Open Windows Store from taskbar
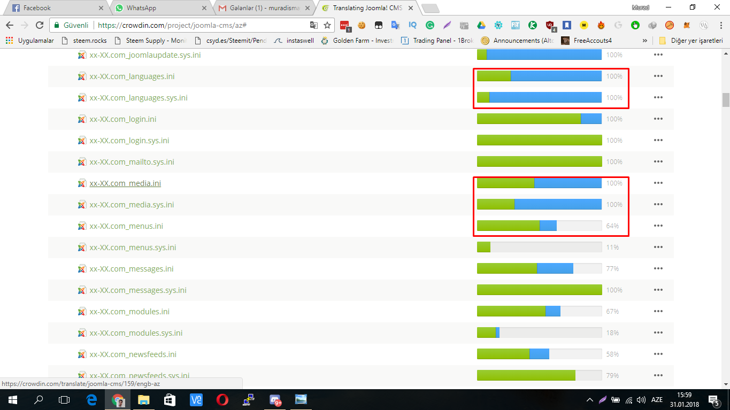This screenshot has height=410, width=730. 170,399
